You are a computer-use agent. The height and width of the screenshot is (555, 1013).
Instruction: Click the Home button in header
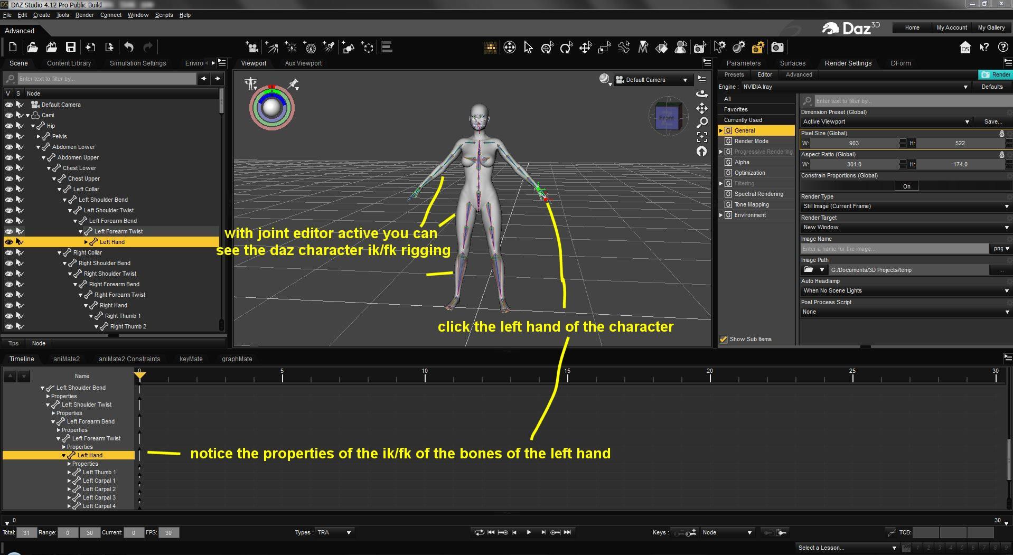912,27
